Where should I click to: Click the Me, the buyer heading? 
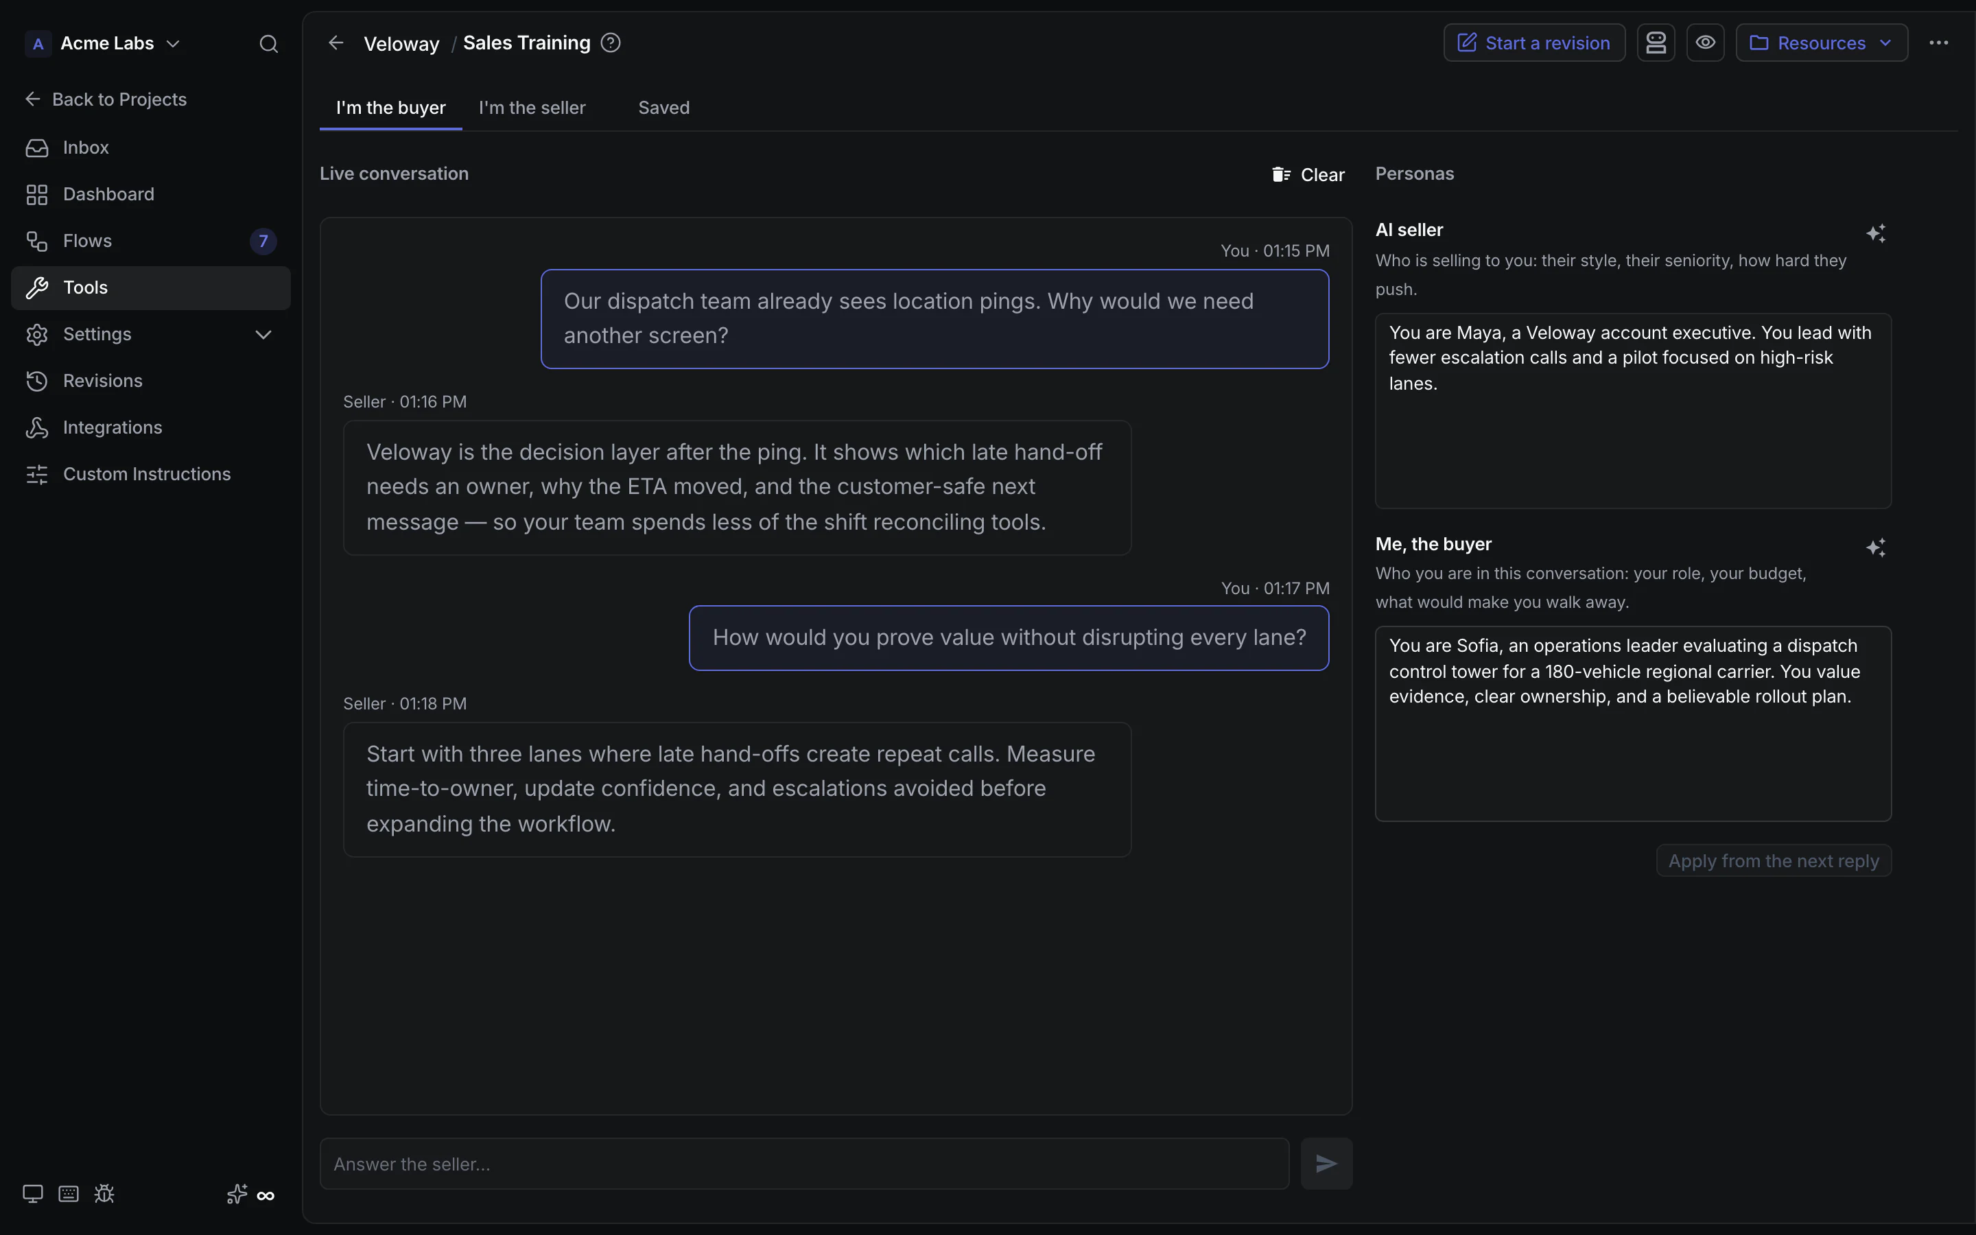(x=1433, y=544)
